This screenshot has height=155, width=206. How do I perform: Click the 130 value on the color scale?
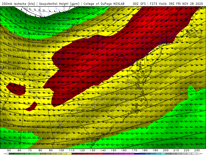(93, 150)
